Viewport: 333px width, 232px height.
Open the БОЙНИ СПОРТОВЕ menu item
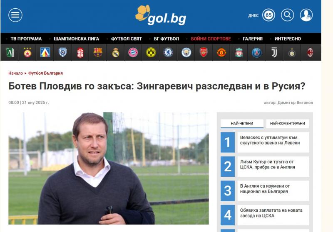(x=211, y=39)
